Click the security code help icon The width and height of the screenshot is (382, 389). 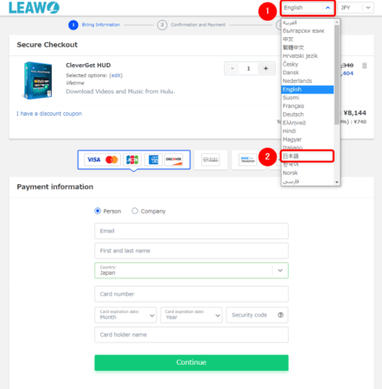click(x=280, y=315)
